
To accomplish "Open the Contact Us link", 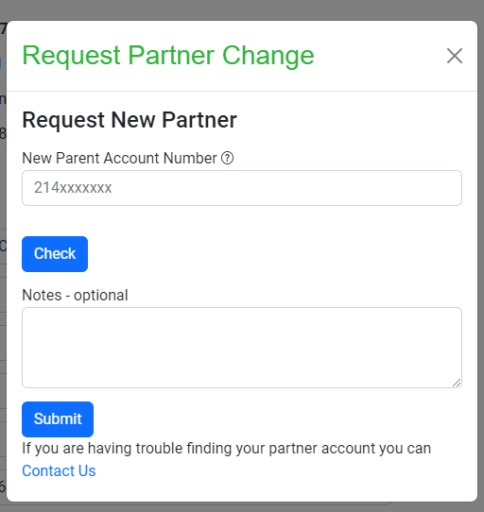I will tap(59, 470).
